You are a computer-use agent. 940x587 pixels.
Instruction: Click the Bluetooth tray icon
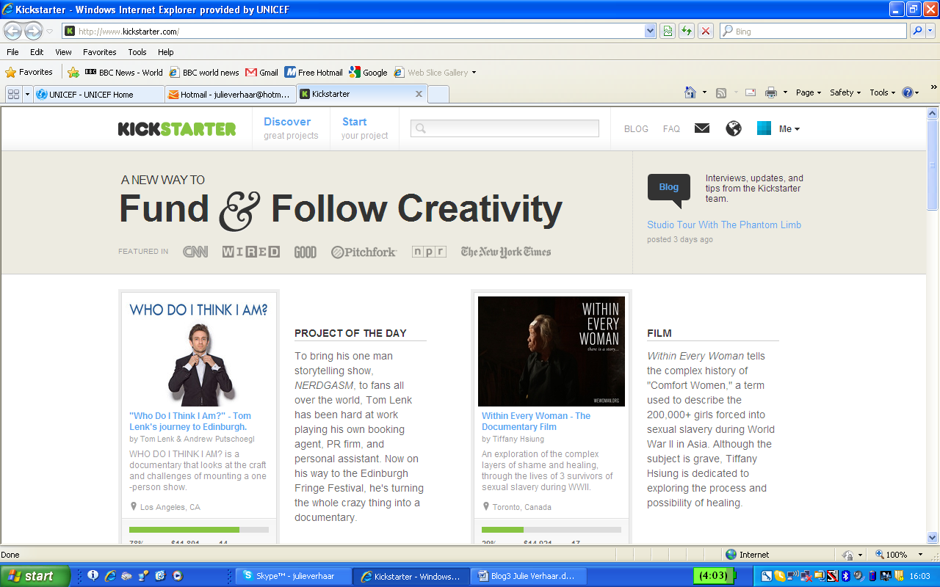845,576
